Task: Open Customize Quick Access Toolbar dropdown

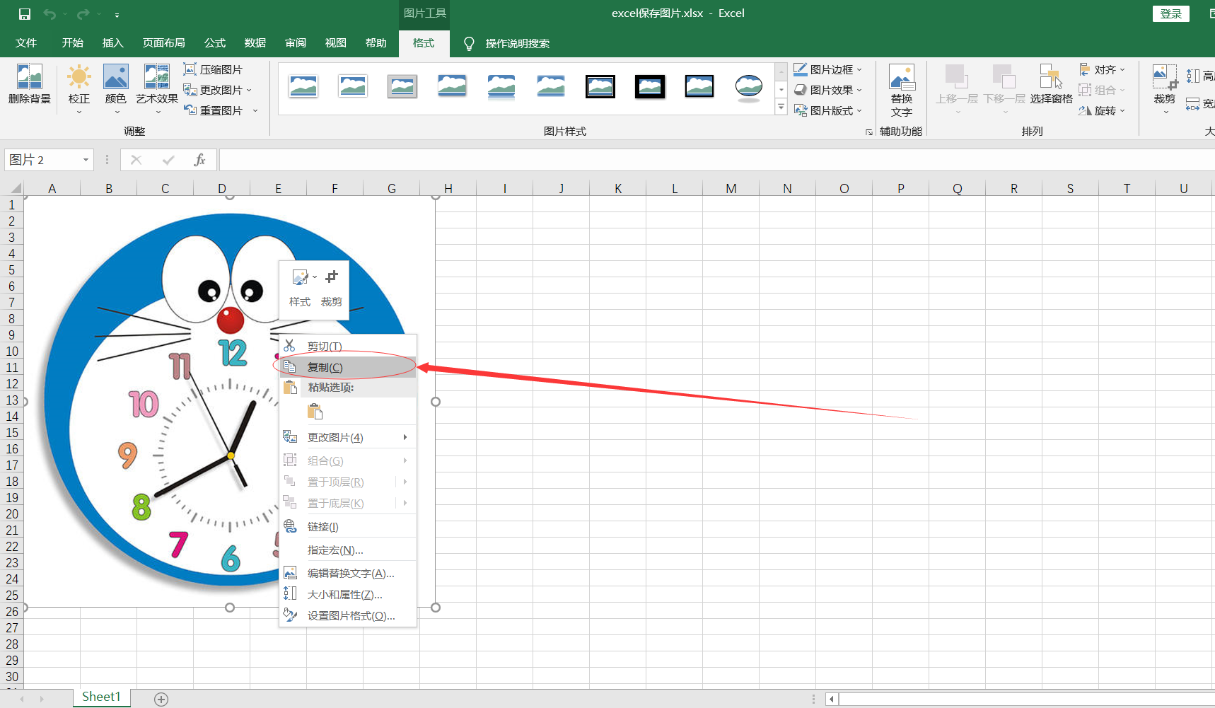Action: (x=117, y=15)
